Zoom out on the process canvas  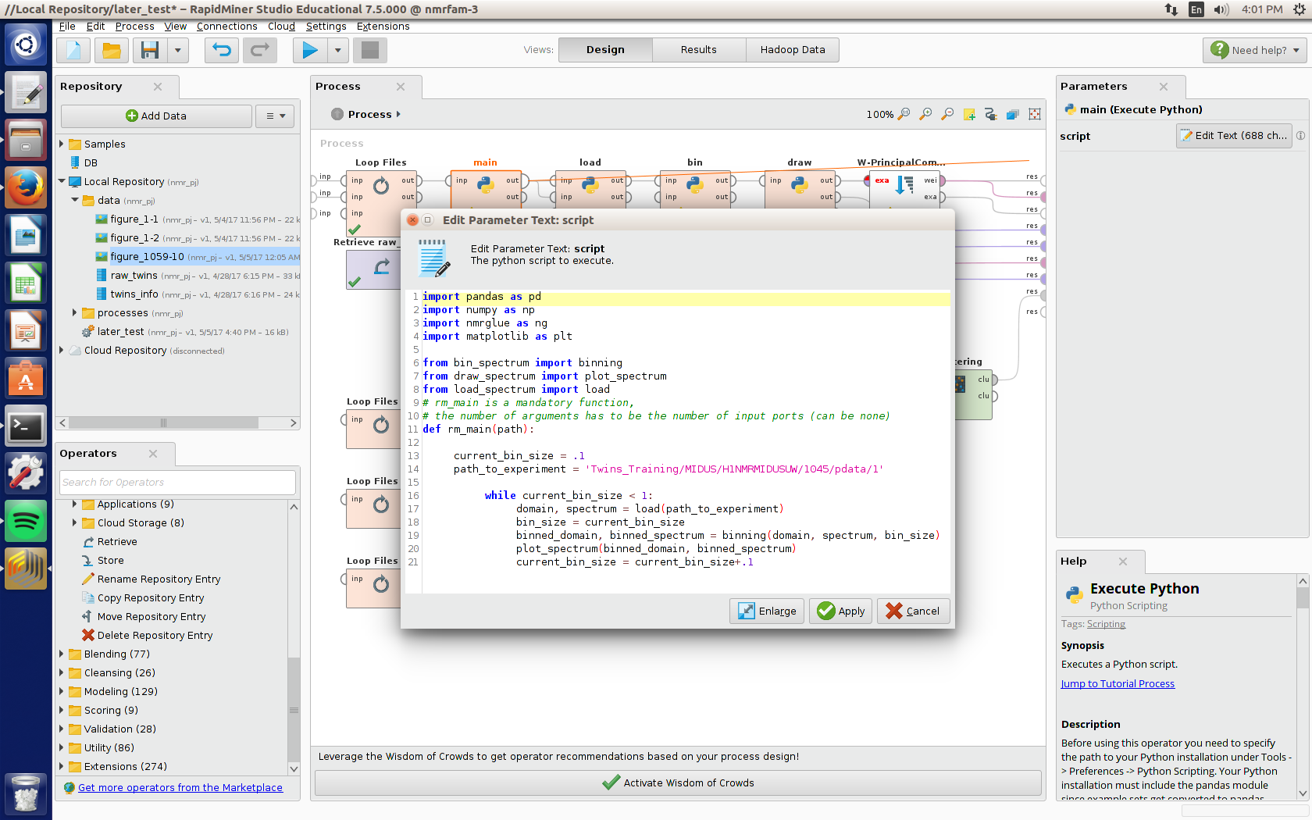[x=947, y=114]
